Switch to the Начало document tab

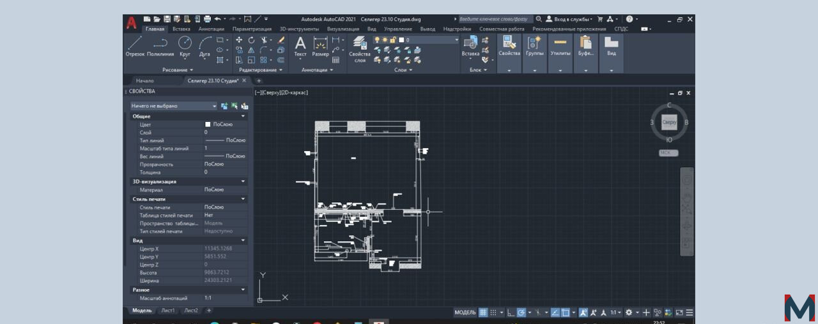145,81
